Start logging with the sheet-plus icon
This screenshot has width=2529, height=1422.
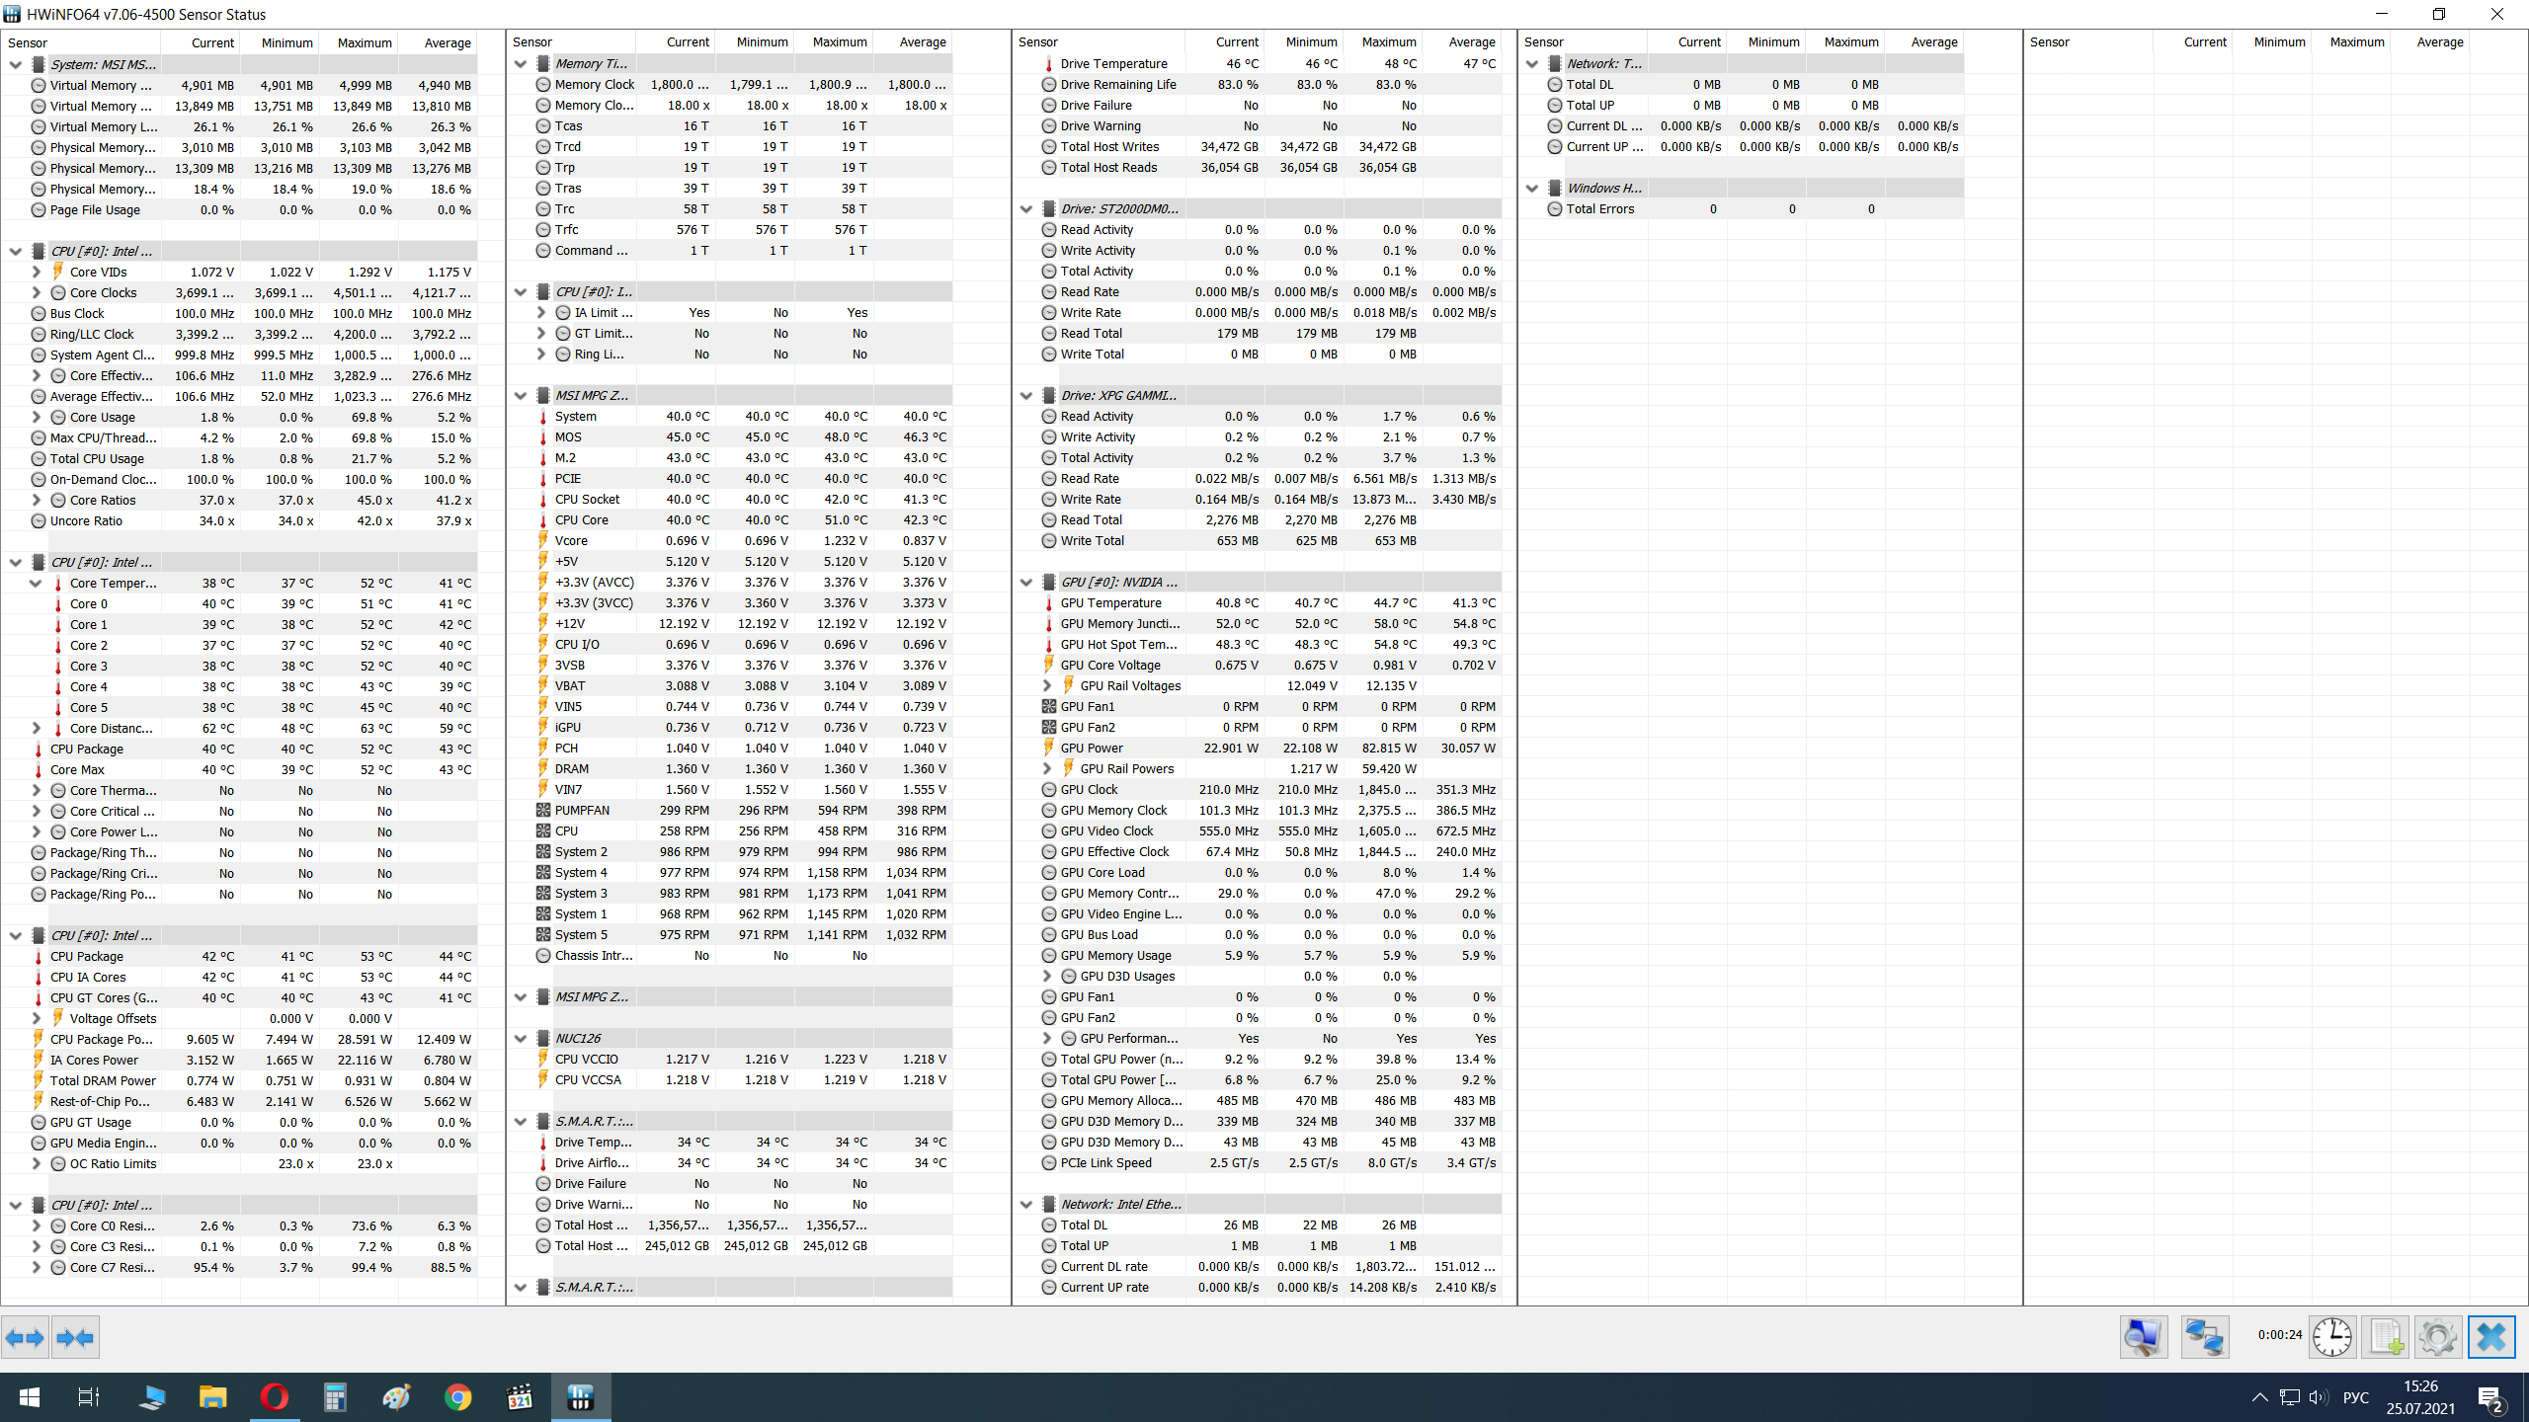(x=2386, y=1337)
